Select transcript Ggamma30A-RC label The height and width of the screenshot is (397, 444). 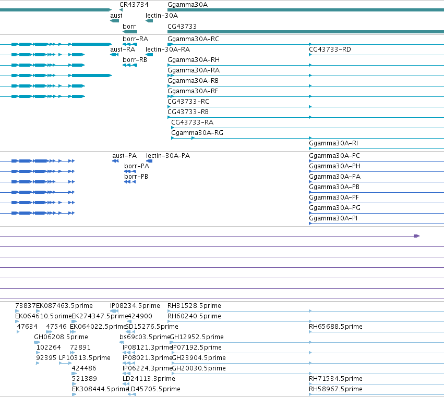[193, 39]
